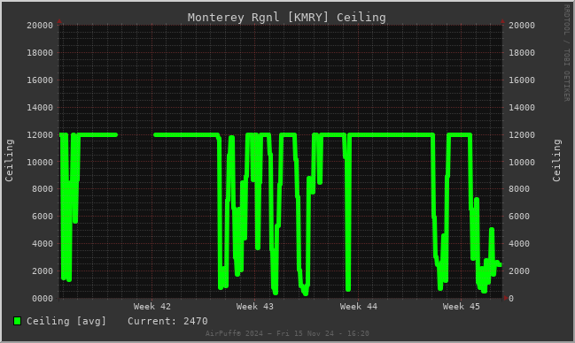Viewport: 575px width, 343px height.
Task: Click the RRDTOOL / TOBI OETIKER watermark
Action: pyautogui.click(x=566, y=53)
